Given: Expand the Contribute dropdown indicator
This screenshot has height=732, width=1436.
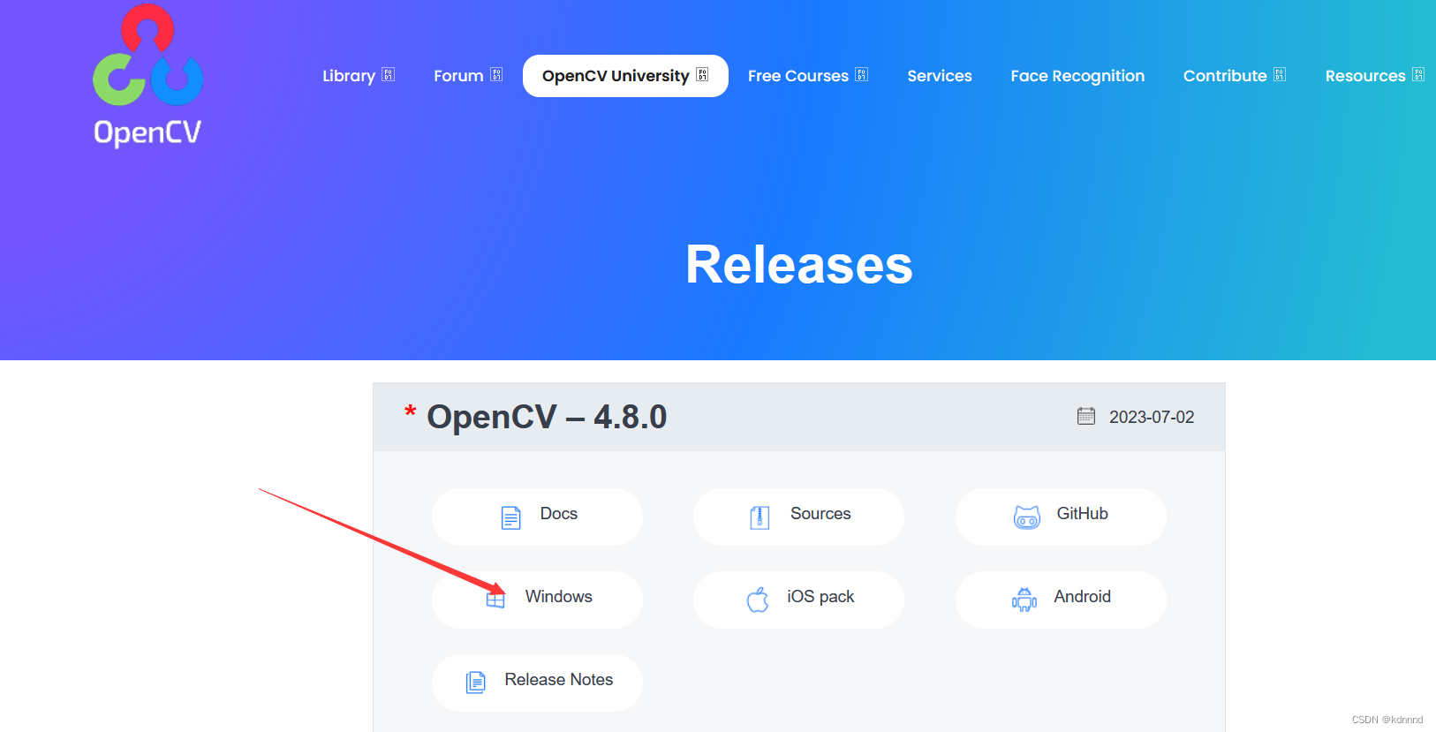Looking at the screenshot, I should pos(1280,75).
